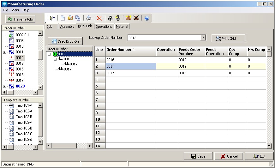
Task: Create a new order with blank page icon
Action: (x=63, y=18)
